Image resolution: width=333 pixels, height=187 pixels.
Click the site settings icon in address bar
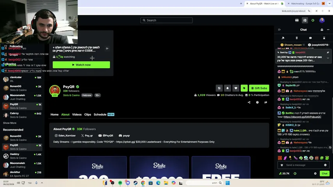tap(309, 11)
